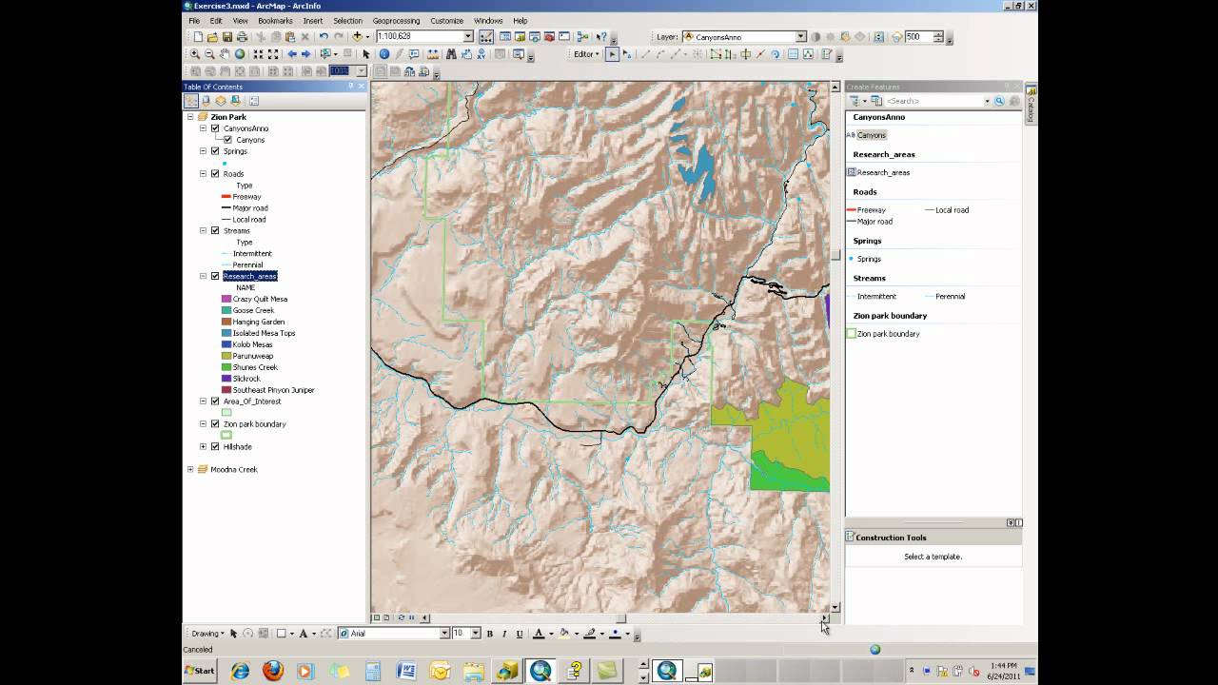Select the Zion park boundary template

(x=883, y=334)
